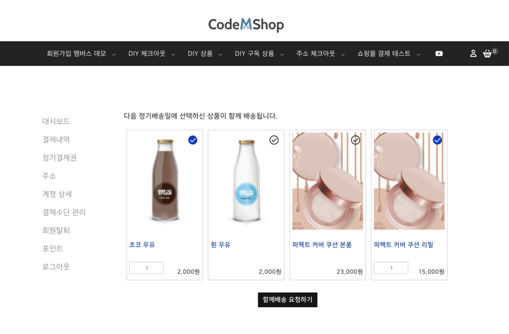The image size is (509, 334).
Task: Expand the 회원가입 멤버스 데모 menu chevron
Action: 114,55
